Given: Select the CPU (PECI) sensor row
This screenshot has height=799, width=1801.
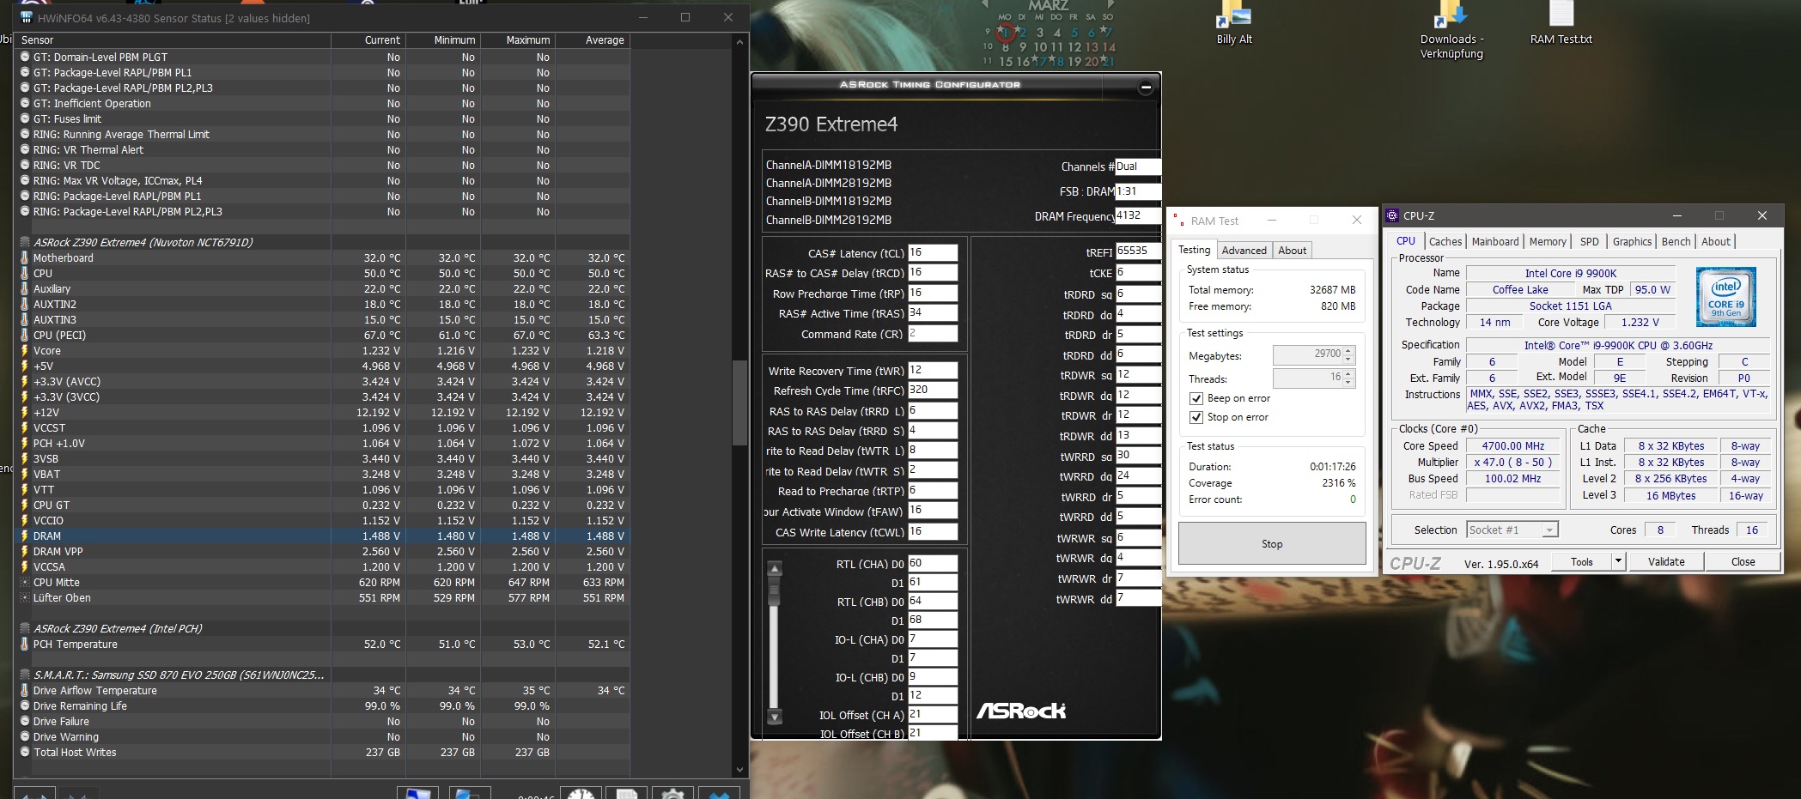Looking at the screenshot, I should point(322,336).
